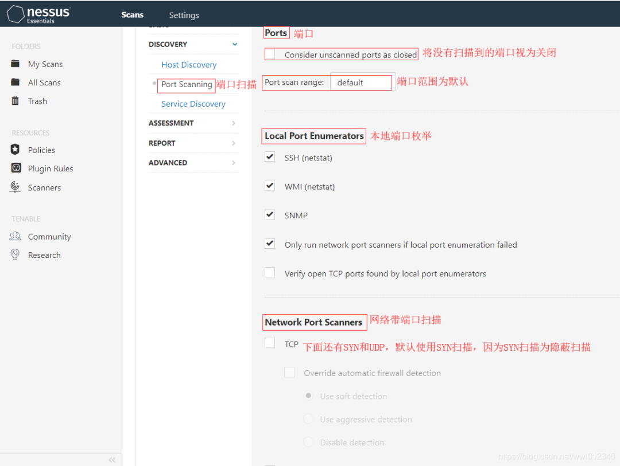Select Use aggressive detection radio
The width and height of the screenshot is (620, 466).
(308, 418)
